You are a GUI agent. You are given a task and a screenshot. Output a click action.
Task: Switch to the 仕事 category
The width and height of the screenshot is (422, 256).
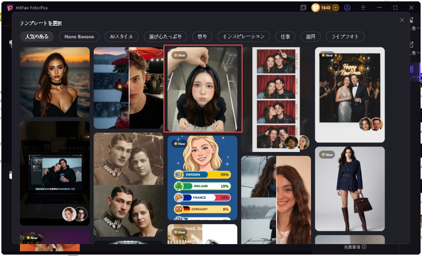point(285,37)
